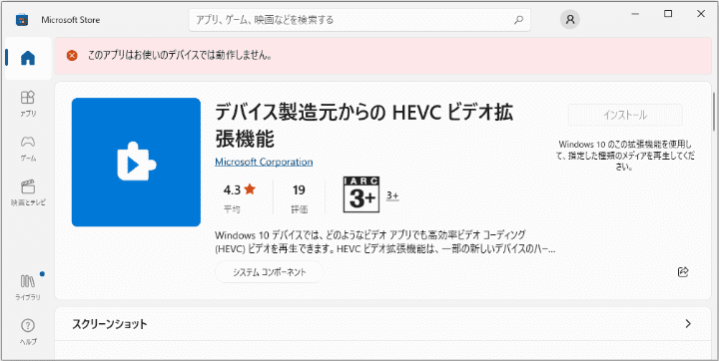Click the red error icon in banner
The image size is (719, 361).
(72, 56)
